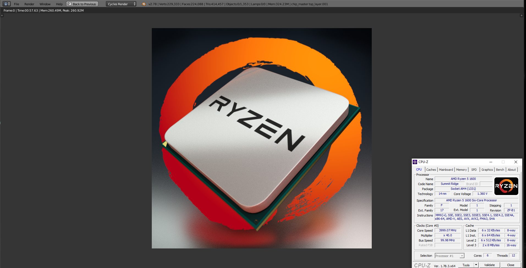Click the L1 Data value '6 x 32 KBytes'
526x268 pixels.
[491, 231]
